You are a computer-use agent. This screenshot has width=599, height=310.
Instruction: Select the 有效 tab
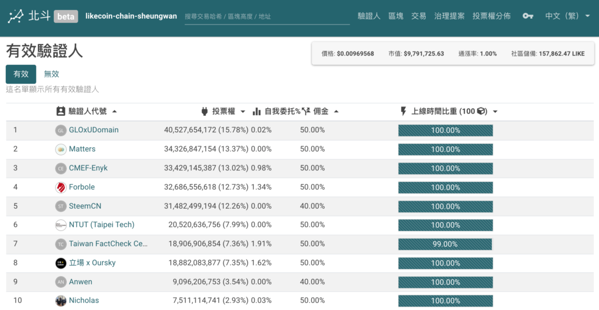(21, 74)
